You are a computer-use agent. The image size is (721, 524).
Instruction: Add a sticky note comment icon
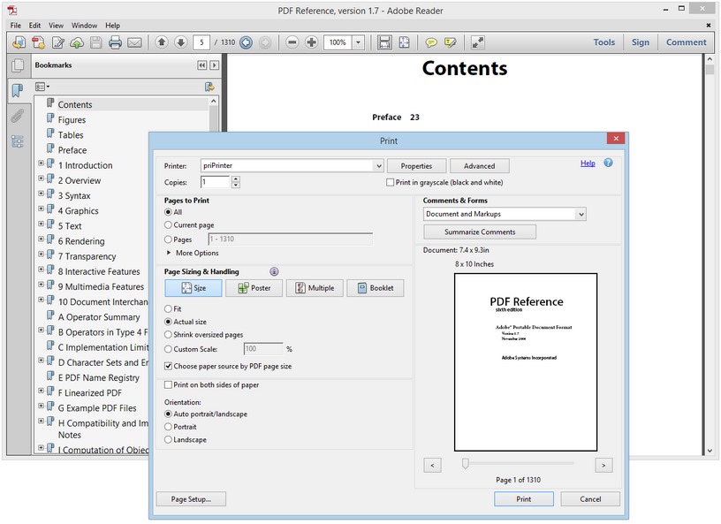431,42
